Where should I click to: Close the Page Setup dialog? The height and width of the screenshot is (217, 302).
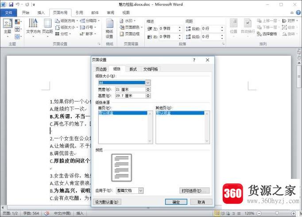click(x=207, y=60)
